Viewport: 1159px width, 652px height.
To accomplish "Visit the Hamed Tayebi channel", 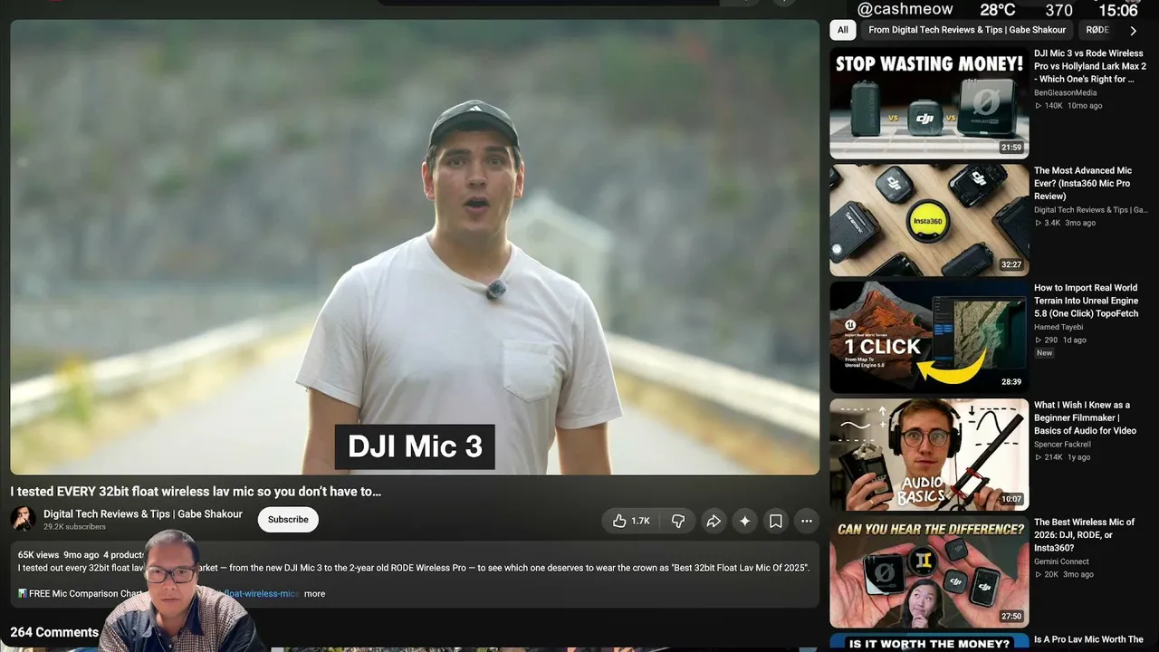I will pyautogui.click(x=1060, y=327).
